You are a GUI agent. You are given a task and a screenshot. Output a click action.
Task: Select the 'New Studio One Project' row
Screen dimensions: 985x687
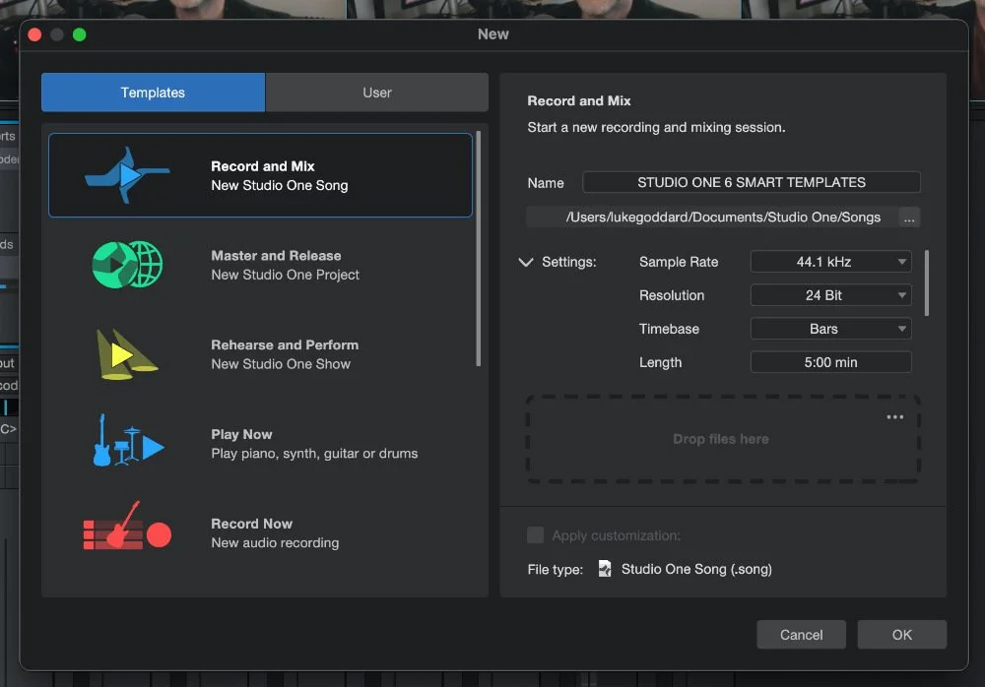[x=260, y=265]
